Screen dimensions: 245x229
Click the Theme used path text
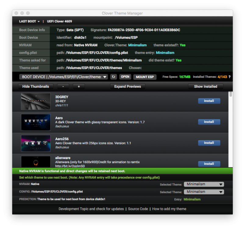[x=94, y=68]
